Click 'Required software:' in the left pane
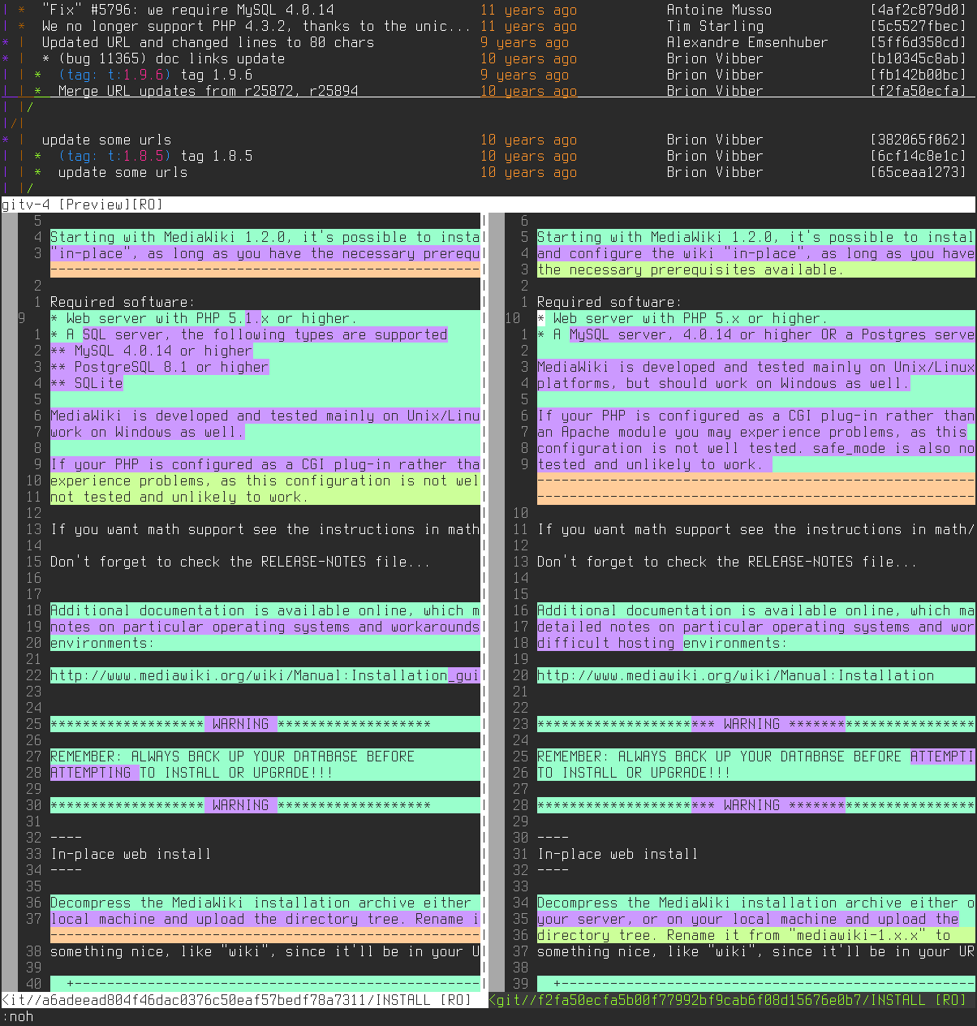The height and width of the screenshot is (1026, 977). 123,302
